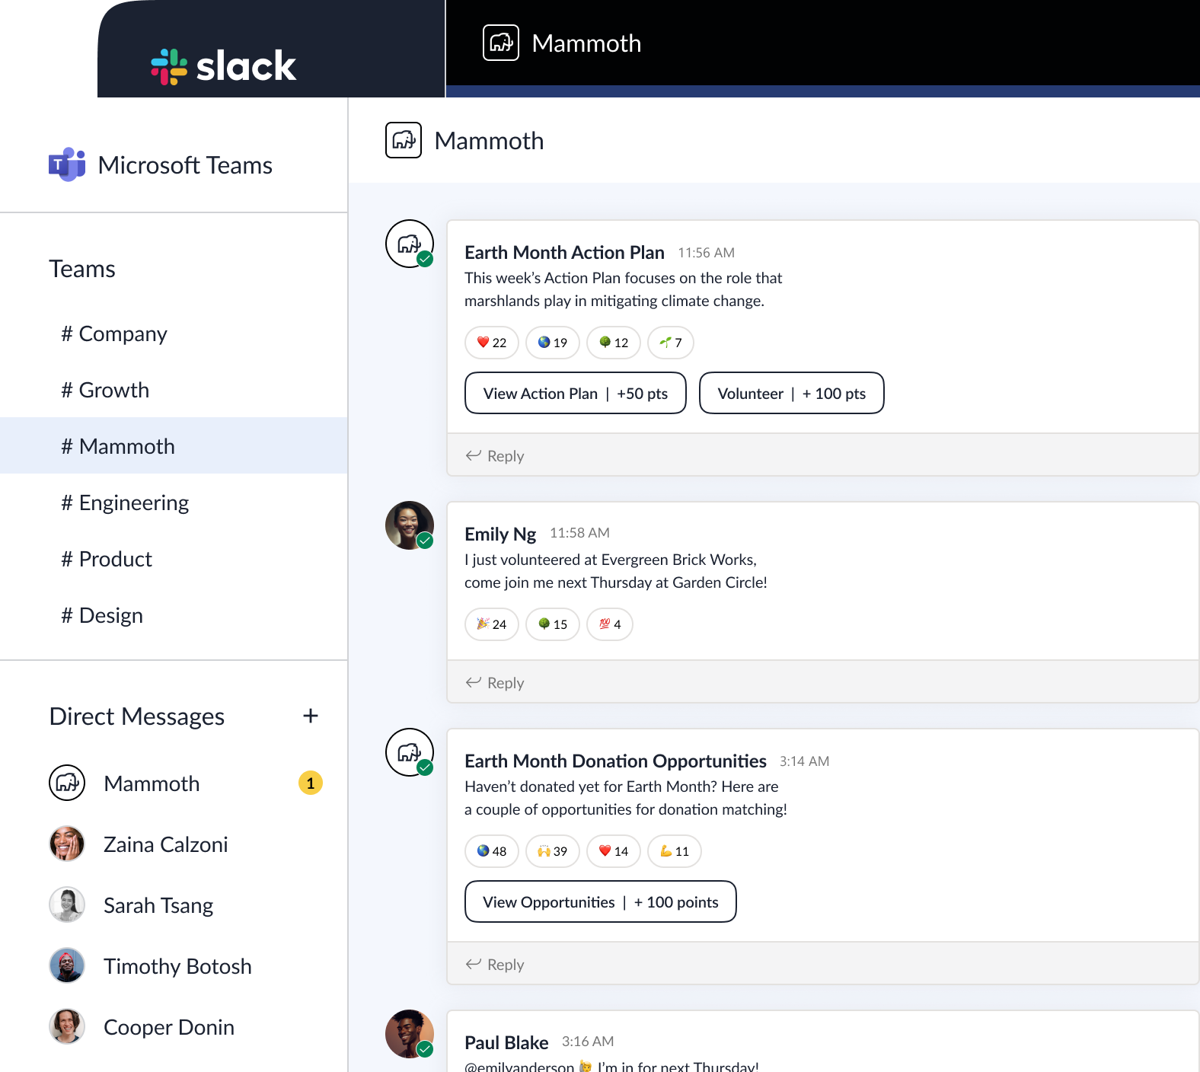Toggle flexed arm reaction with 11
The width and height of the screenshot is (1200, 1072).
click(x=675, y=851)
